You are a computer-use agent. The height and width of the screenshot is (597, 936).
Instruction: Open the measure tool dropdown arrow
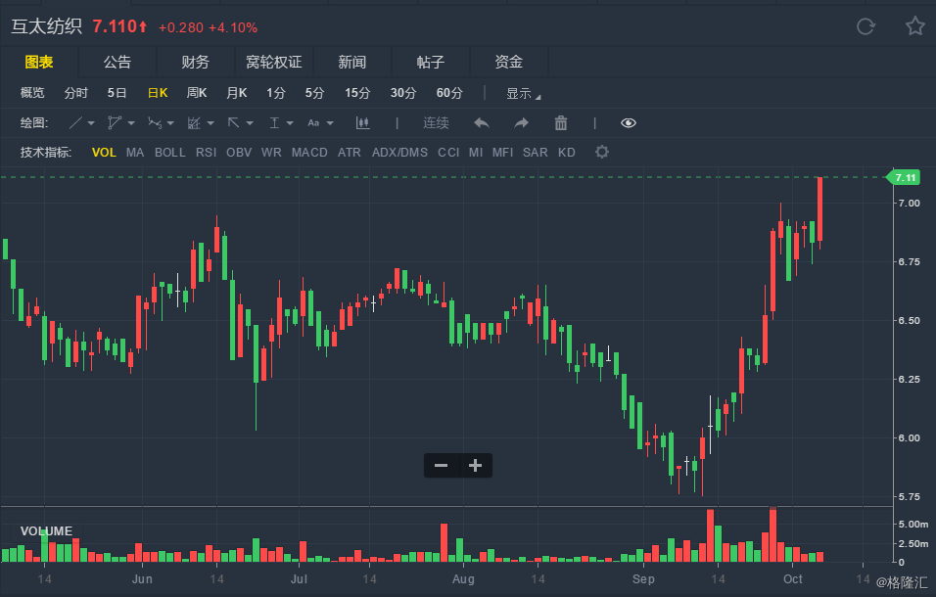tap(290, 123)
